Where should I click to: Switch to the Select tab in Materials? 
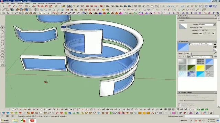181,53
